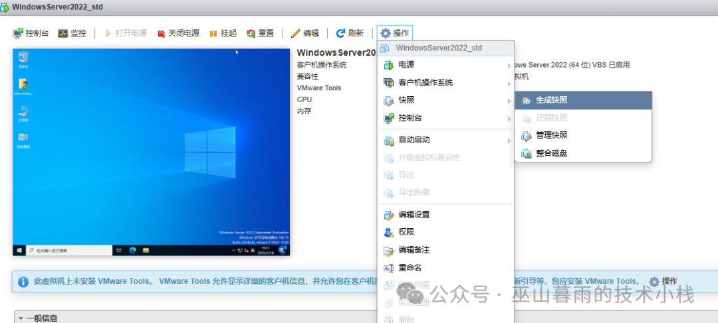718x323 pixels.
Task: Collapse the 一般信息 section
Action: coord(21,318)
